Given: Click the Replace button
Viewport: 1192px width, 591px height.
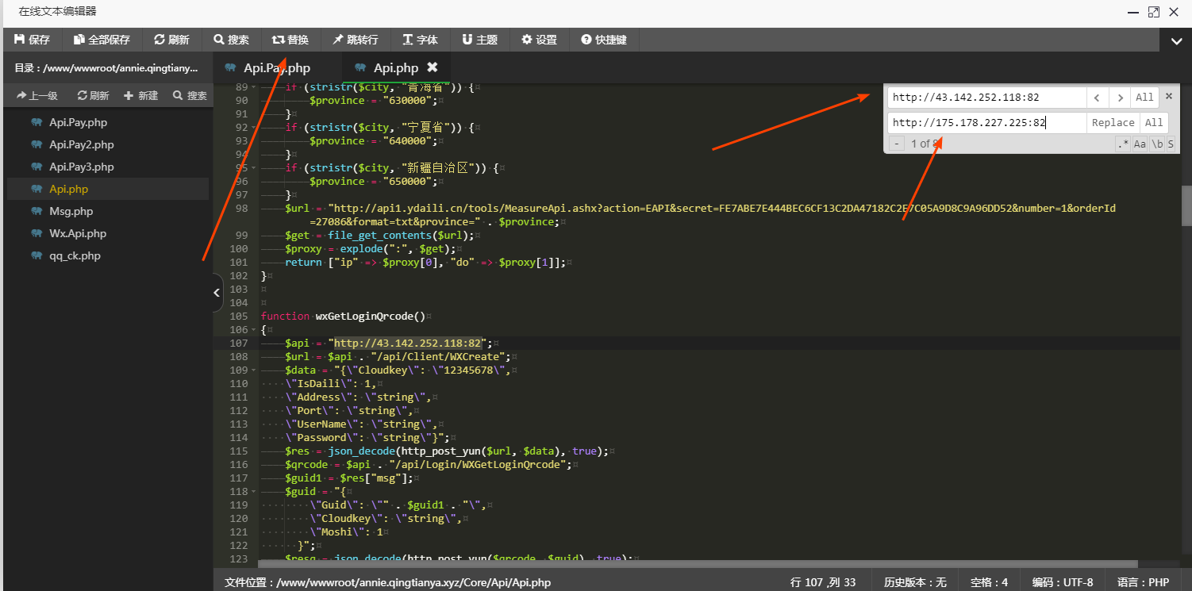Looking at the screenshot, I should tap(1113, 122).
